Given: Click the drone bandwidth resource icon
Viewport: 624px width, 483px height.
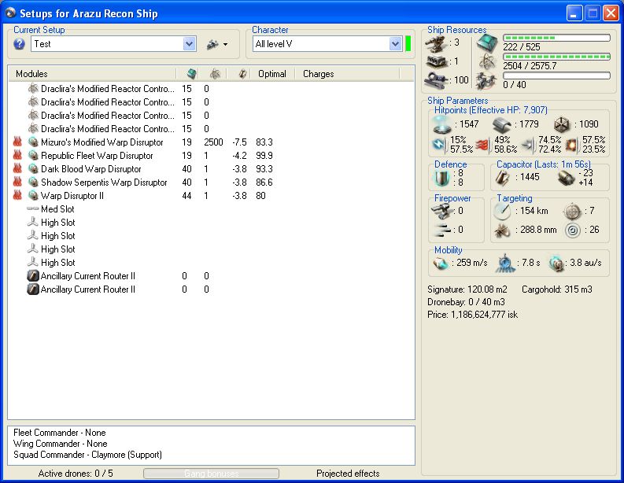Looking at the screenshot, I should click(487, 81).
